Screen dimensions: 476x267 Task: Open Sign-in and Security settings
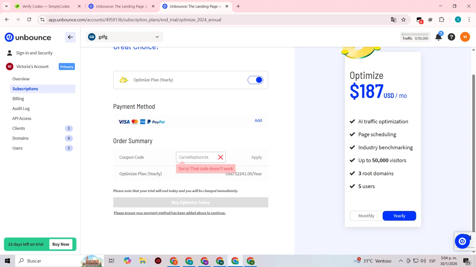pos(34,53)
